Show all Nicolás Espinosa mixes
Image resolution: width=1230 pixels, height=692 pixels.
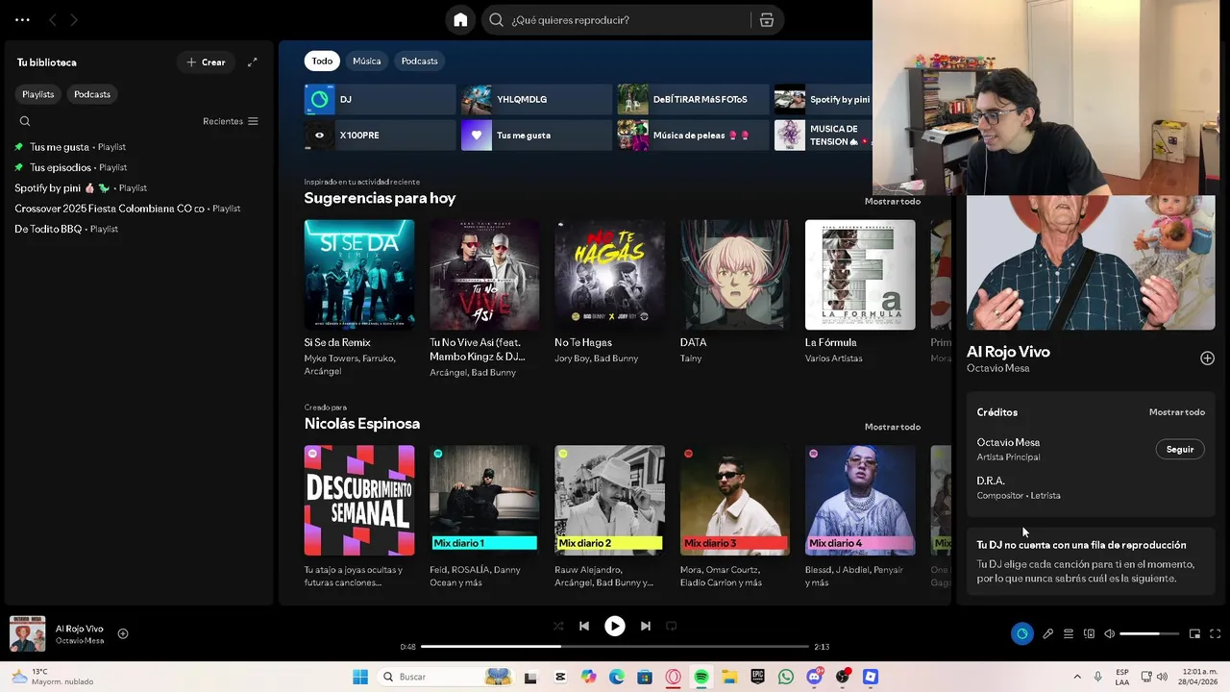pos(892,427)
